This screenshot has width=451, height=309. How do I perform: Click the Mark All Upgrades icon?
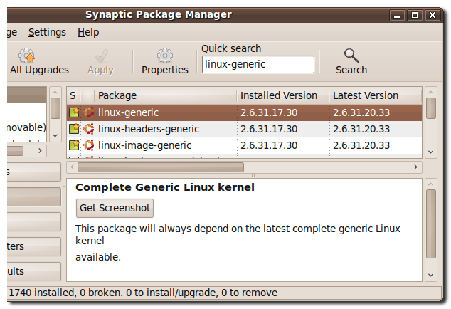point(27,56)
